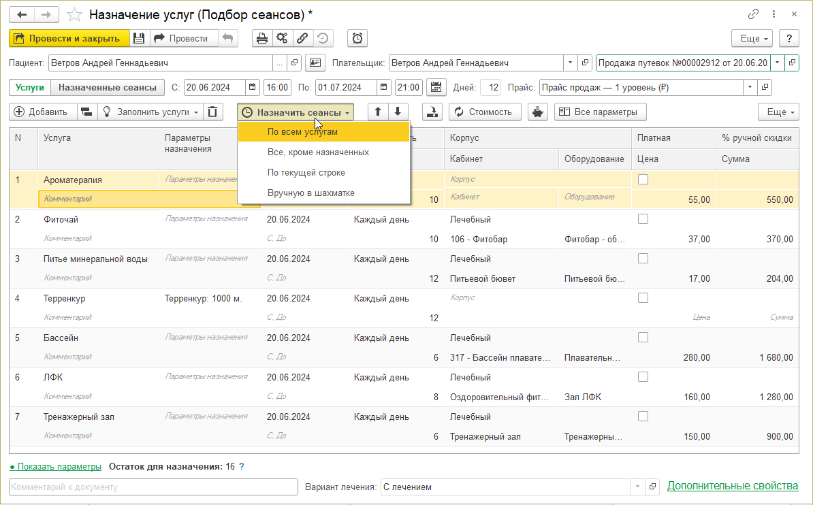Open Вариант лечения element via open icon
Viewport: 813px width, 505px height.
point(652,487)
